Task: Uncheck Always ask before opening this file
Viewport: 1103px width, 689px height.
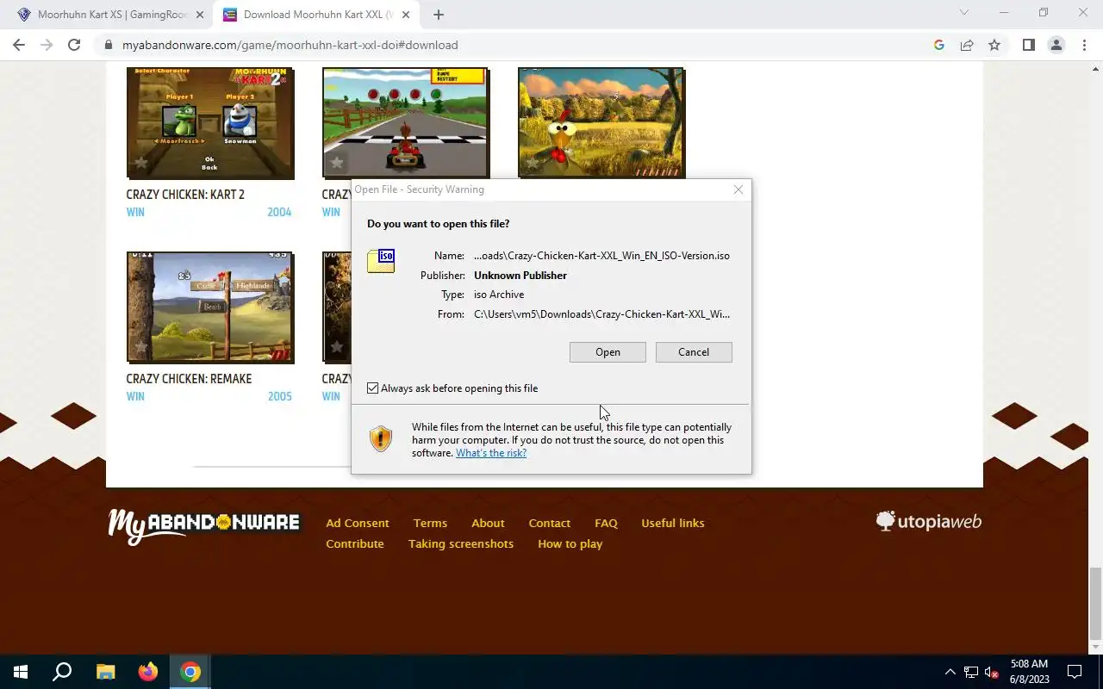Action: (x=372, y=388)
